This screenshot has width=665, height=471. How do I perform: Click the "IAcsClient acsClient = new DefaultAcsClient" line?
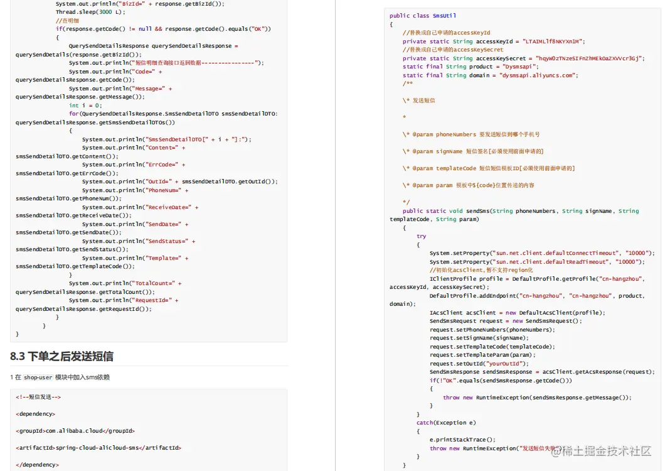coord(517,313)
